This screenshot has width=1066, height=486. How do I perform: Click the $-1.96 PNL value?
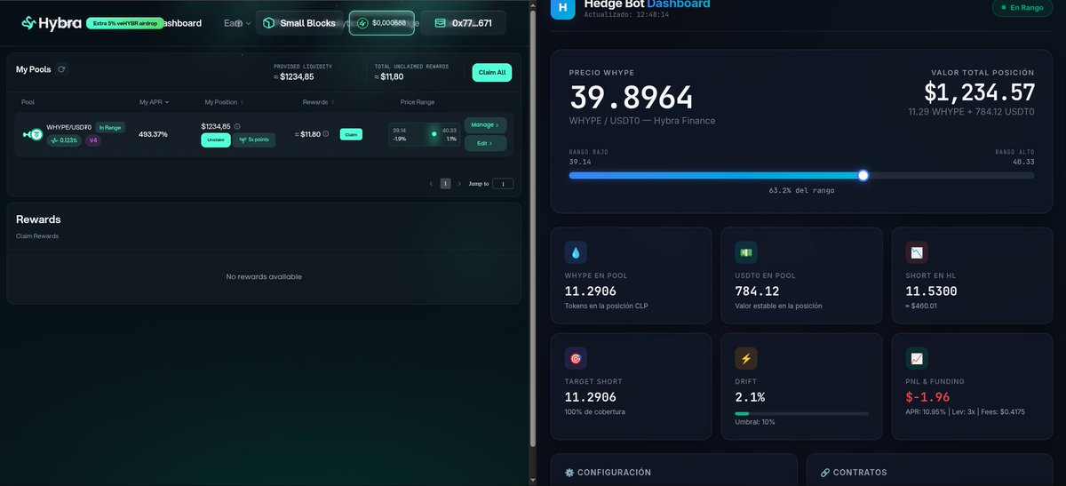(x=928, y=397)
